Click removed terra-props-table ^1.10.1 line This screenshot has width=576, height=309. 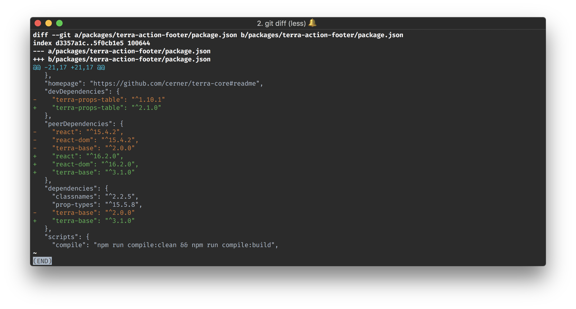99,100
